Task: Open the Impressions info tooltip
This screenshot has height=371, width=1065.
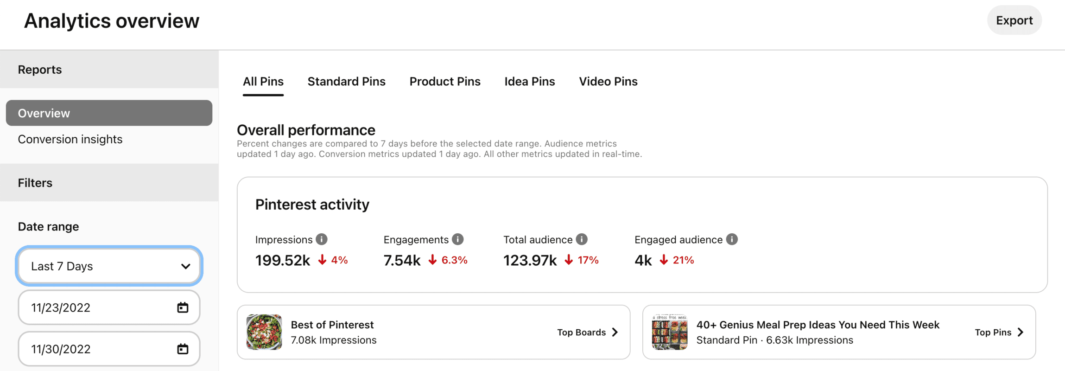Action: coord(322,239)
